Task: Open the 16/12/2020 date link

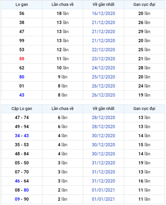Action: (x=103, y=14)
